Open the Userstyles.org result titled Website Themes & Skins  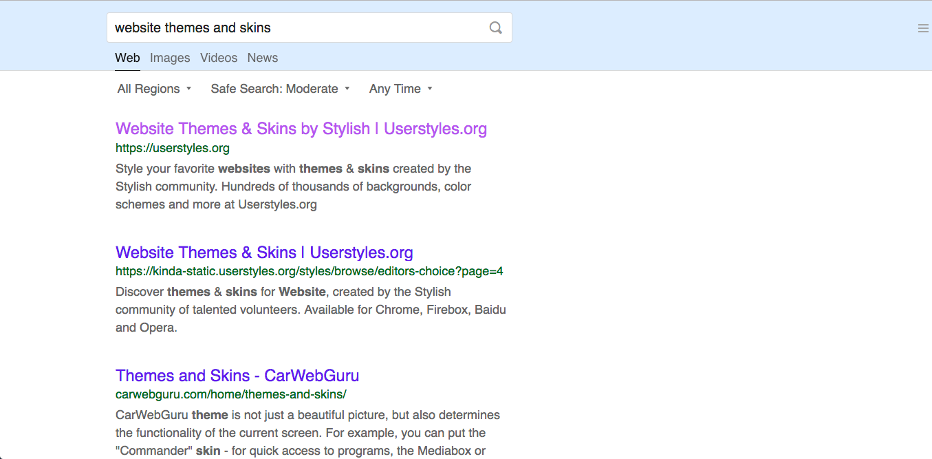pyautogui.click(x=301, y=129)
